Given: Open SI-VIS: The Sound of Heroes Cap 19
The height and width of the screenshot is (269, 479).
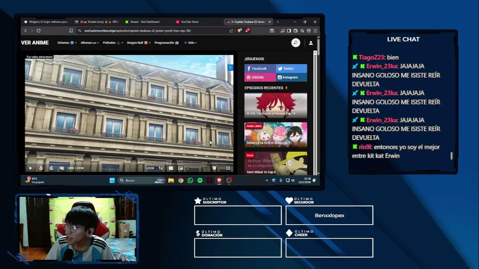Looking at the screenshot, I should click(x=275, y=105).
